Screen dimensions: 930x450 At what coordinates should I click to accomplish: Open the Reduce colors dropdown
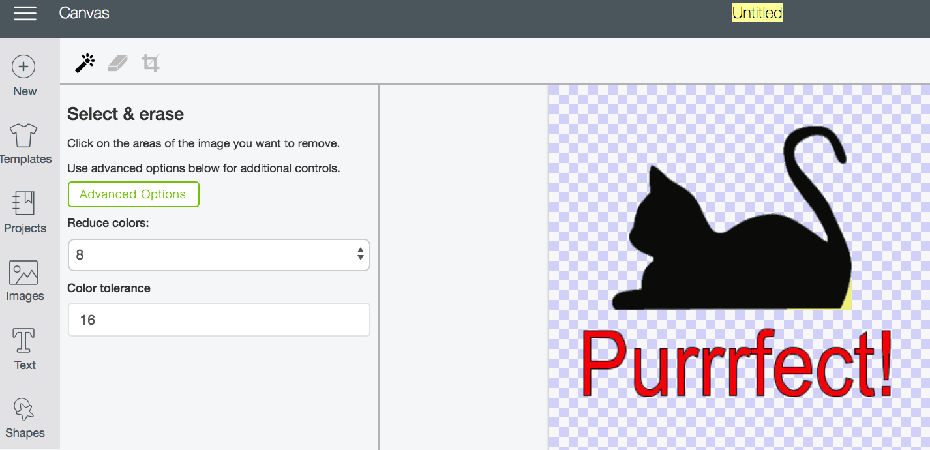pyautogui.click(x=218, y=254)
